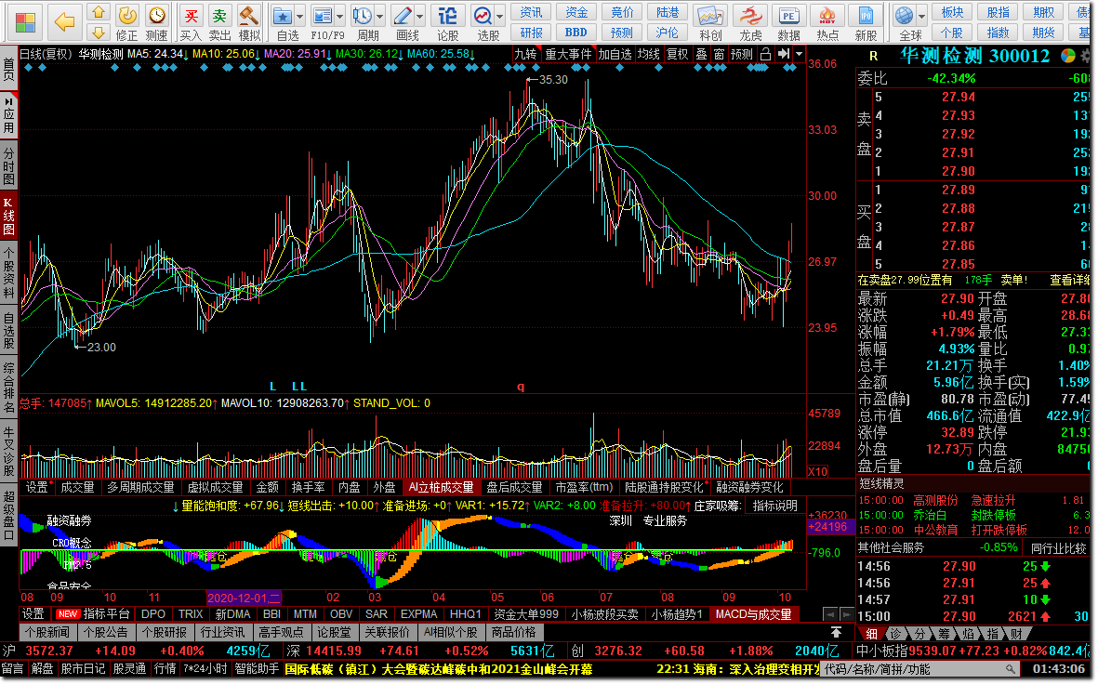The width and height of the screenshot is (1098, 684).
Task: Select the MACD与成交量 indicator tab
Action: pyautogui.click(x=753, y=614)
